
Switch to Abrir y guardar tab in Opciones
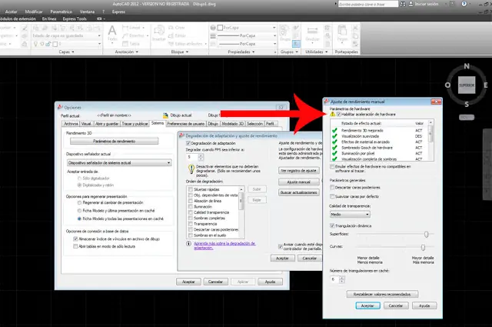click(x=107, y=124)
